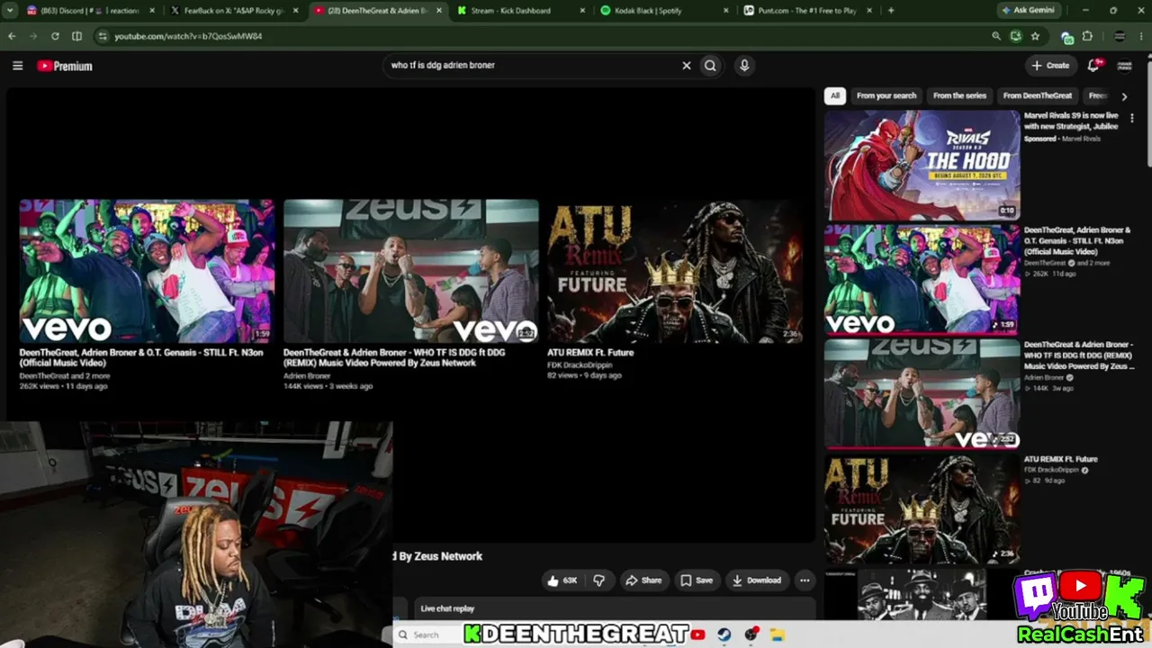Click the Share button
The image size is (1152, 648).
tap(643, 580)
